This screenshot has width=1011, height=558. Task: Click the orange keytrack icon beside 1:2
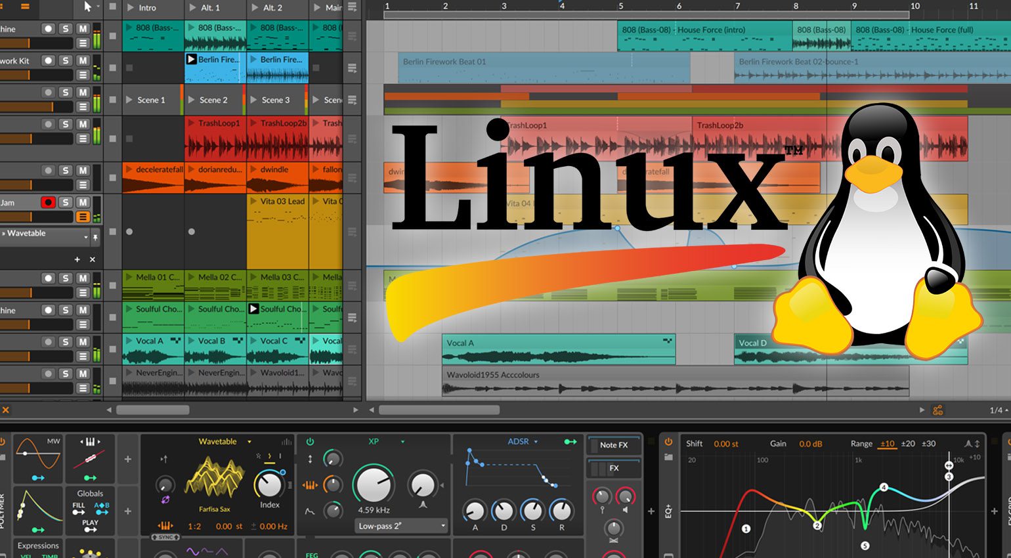click(x=165, y=526)
